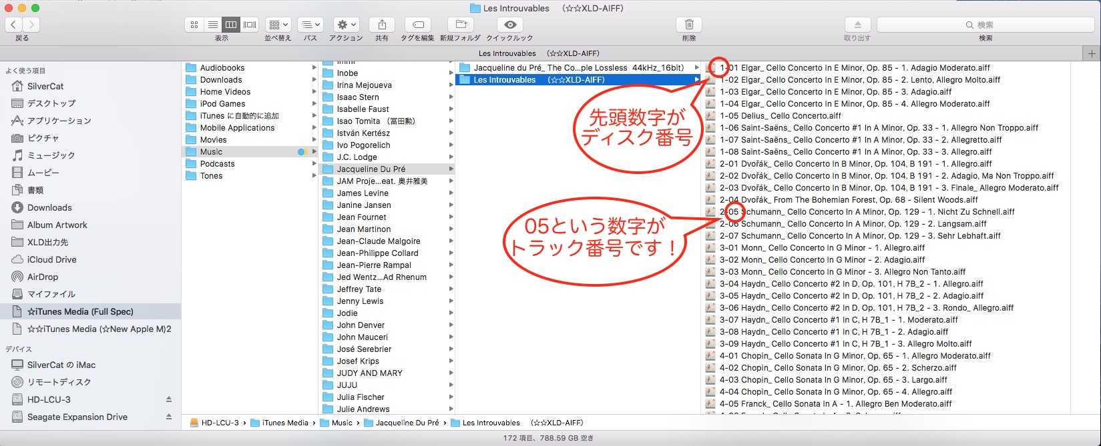Open the Path dropdown in toolbar
The height and width of the screenshot is (446, 1101).
pos(310,25)
